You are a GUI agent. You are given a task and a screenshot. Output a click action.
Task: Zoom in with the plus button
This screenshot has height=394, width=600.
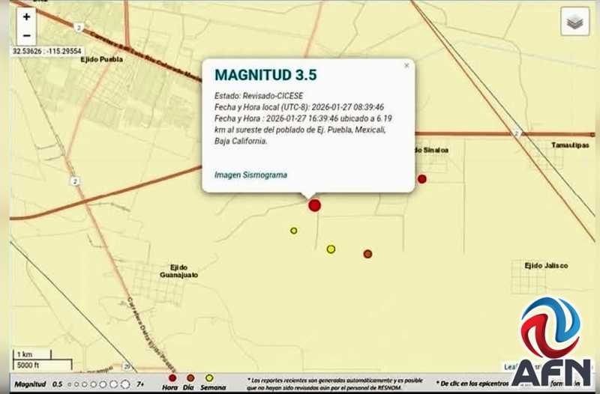pyautogui.click(x=26, y=16)
